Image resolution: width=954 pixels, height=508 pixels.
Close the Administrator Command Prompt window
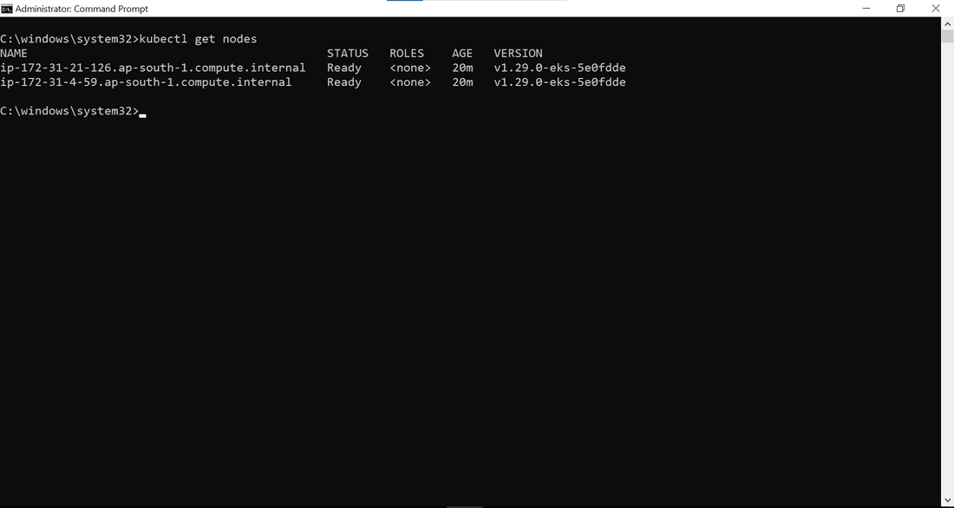(936, 9)
